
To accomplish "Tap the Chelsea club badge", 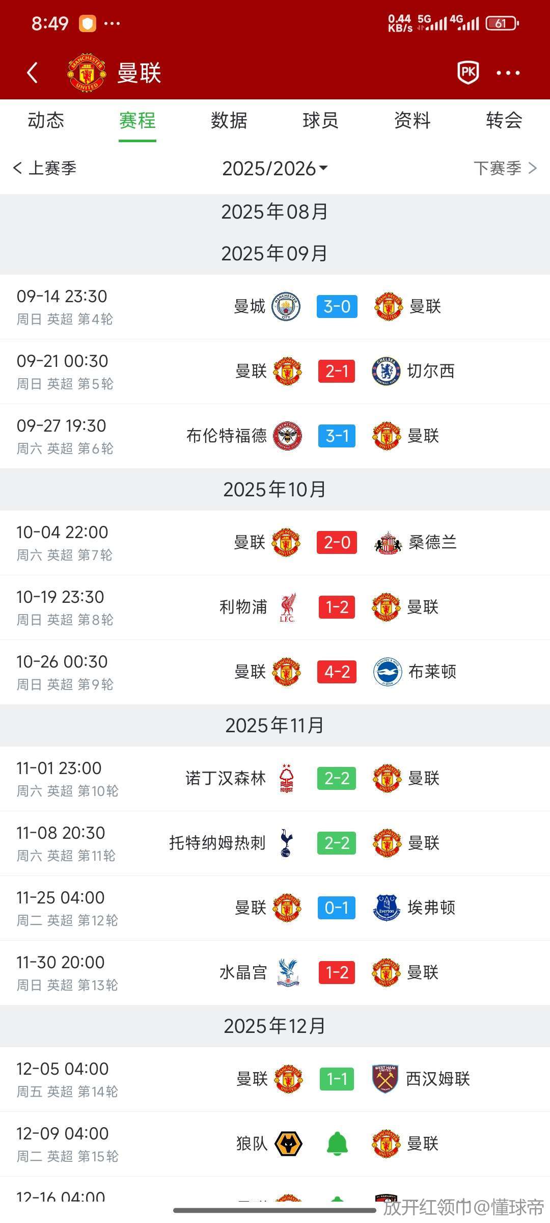I will (386, 371).
